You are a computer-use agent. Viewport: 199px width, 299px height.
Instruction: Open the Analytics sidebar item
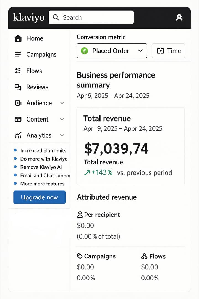pyautogui.click(x=39, y=135)
